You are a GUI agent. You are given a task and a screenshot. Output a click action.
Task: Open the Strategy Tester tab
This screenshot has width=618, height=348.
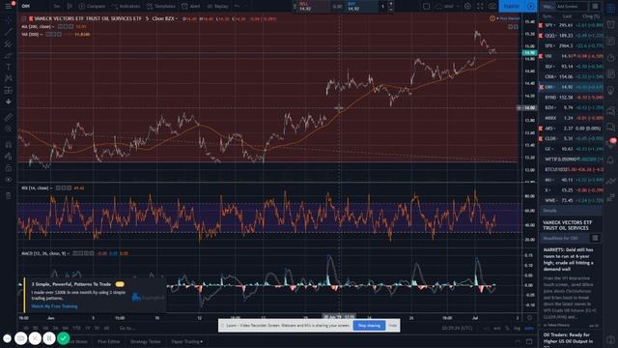point(146,341)
